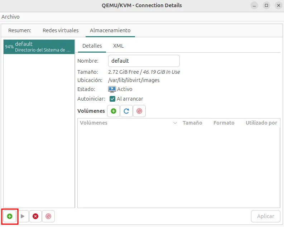
Task: Create new volume with green plus icon
Action: pos(114,111)
